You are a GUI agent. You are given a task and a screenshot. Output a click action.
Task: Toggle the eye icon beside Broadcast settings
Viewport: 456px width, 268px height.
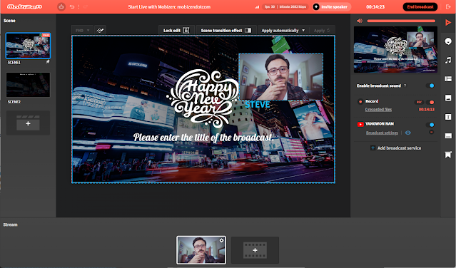pyautogui.click(x=408, y=133)
